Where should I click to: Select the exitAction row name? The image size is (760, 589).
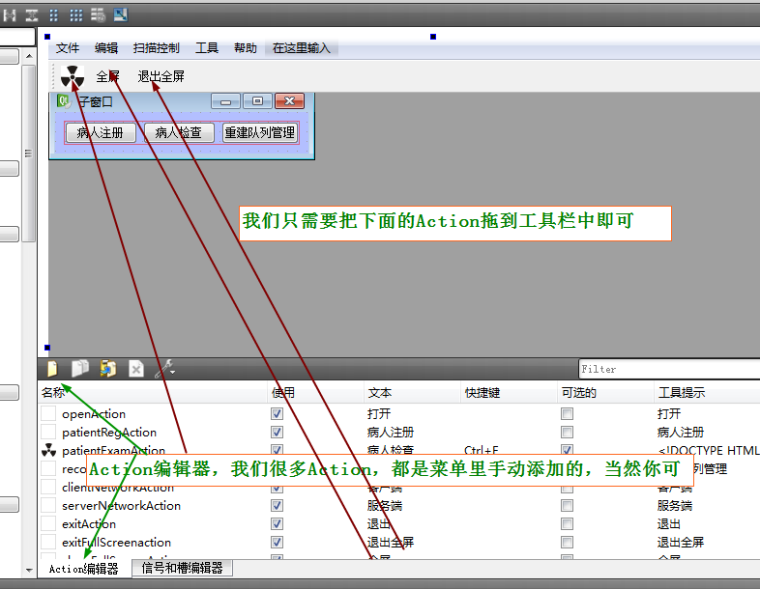pos(89,524)
